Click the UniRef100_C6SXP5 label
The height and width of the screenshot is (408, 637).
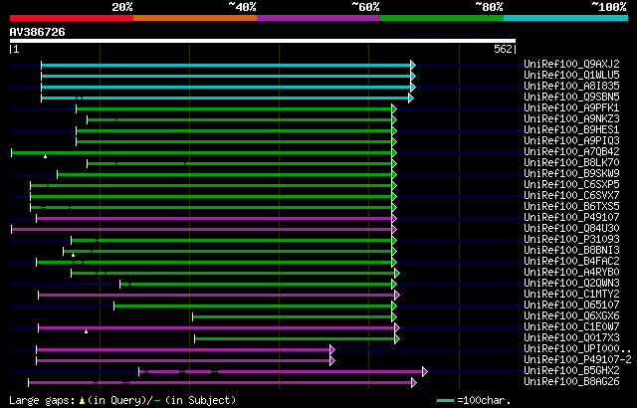click(x=571, y=185)
